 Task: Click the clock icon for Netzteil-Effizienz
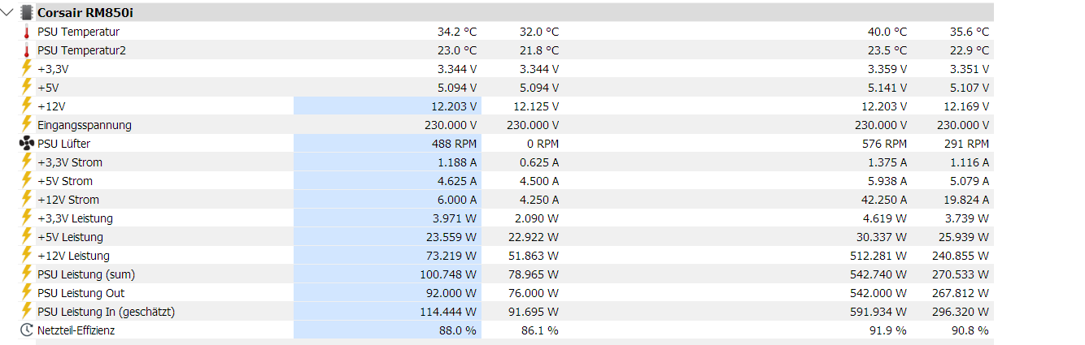click(x=26, y=330)
